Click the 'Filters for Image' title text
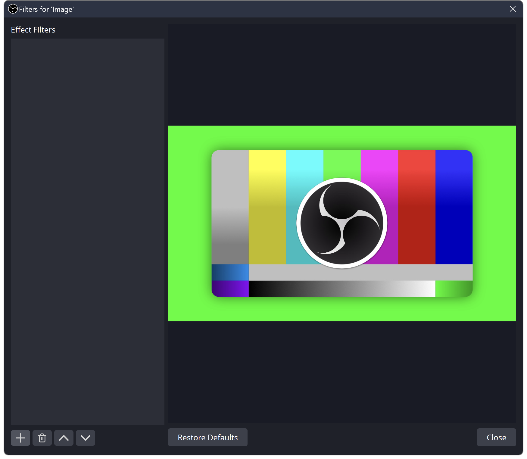This screenshot has height=459, width=527. point(46,9)
